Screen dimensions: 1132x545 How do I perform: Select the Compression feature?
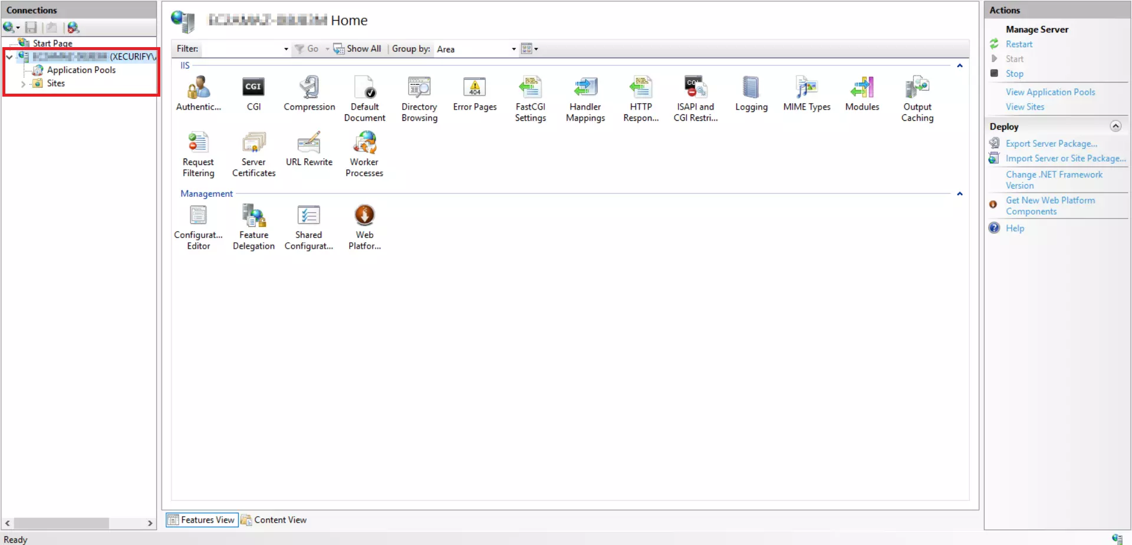pos(309,94)
